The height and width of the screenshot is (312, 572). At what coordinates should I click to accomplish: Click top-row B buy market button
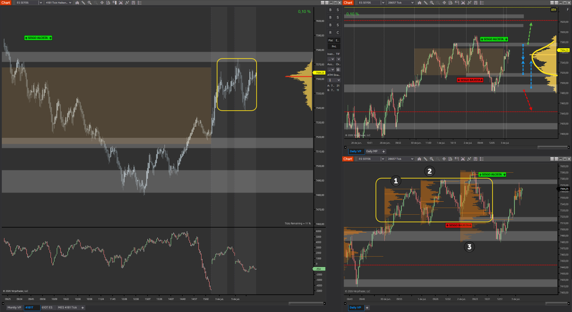tap(331, 10)
